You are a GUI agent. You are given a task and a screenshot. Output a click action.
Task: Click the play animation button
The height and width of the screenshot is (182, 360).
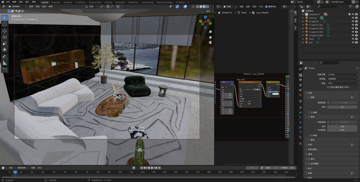pos(152,168)
